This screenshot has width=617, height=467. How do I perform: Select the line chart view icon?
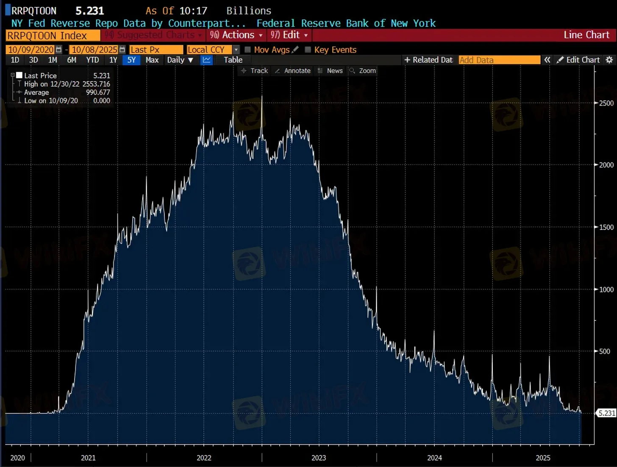206,60
